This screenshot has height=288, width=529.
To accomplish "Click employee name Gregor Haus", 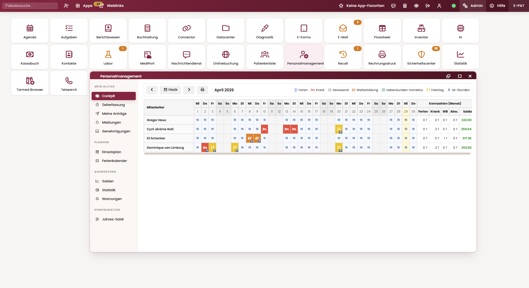I will click(156, 120).
